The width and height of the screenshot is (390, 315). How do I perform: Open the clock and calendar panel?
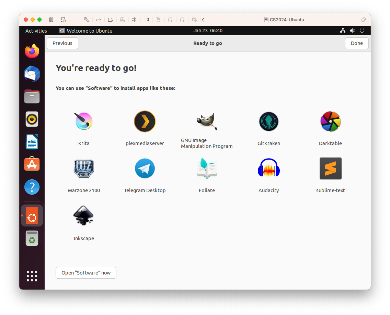pyautogui.click(x=208, y=31)
